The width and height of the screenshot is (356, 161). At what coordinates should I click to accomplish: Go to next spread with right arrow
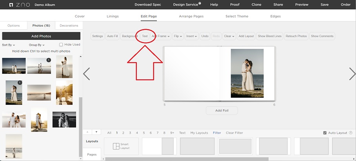pyautogui.click(x=352, y=74)
